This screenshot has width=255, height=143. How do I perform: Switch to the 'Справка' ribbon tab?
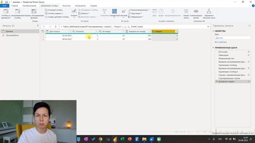(x=94, y=6)
